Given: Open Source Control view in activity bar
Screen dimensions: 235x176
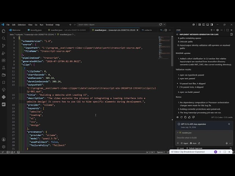Looking at the screenshot, I should tap(4, 45).
